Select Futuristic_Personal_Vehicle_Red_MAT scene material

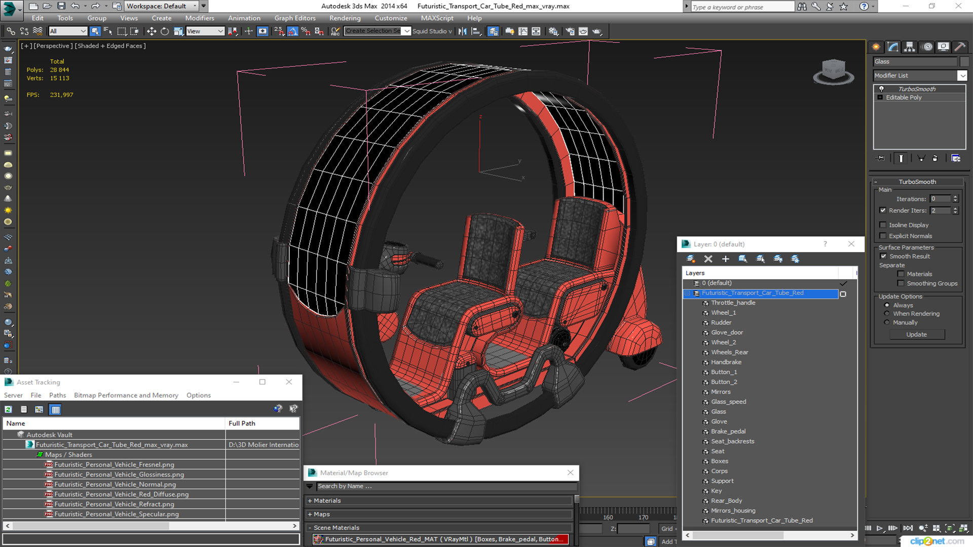click(x=440, y=539)
